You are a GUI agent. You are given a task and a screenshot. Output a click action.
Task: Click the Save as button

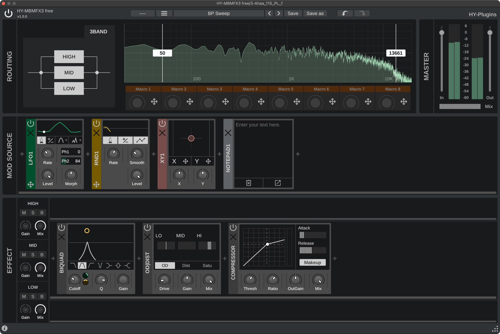315,14
